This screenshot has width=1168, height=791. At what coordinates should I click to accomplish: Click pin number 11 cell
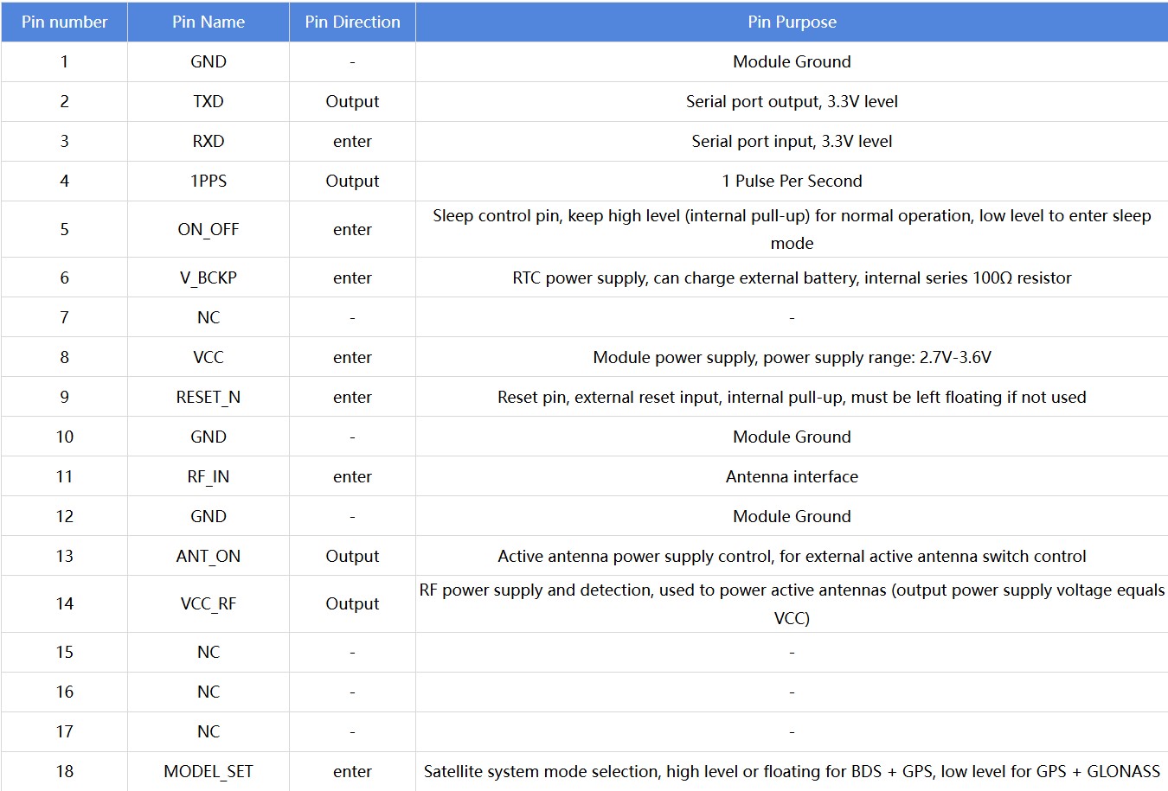click(x=64, y=476)
